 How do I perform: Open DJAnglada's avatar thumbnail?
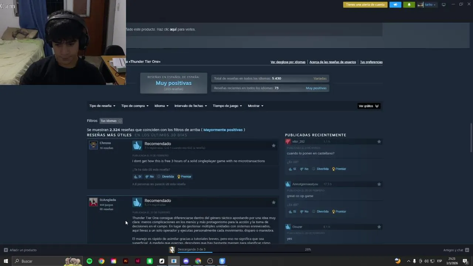tap(93, 202)
